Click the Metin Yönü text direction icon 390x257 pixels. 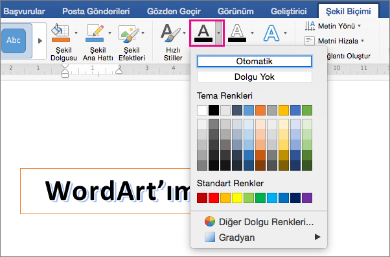310,26
